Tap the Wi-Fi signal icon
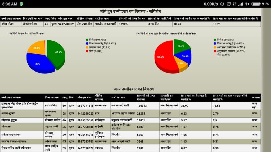The width and height of the screenshot is (271, 152). 234,4
